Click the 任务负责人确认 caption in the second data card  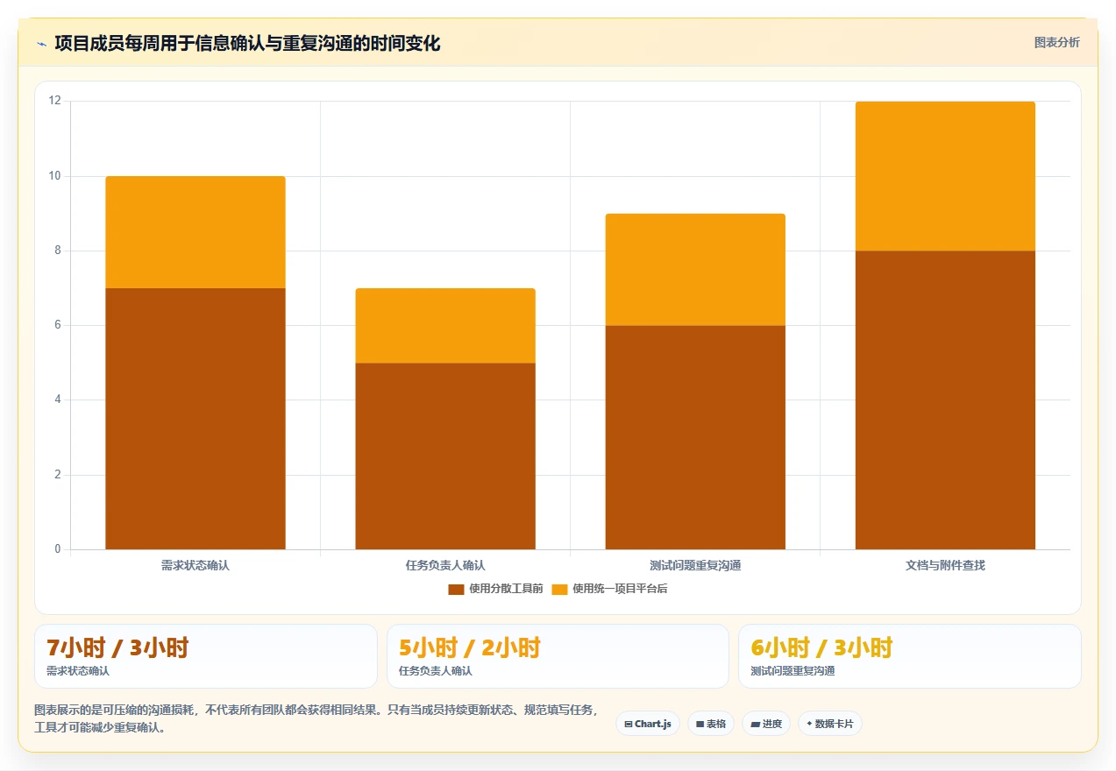[x=435, y=671]
